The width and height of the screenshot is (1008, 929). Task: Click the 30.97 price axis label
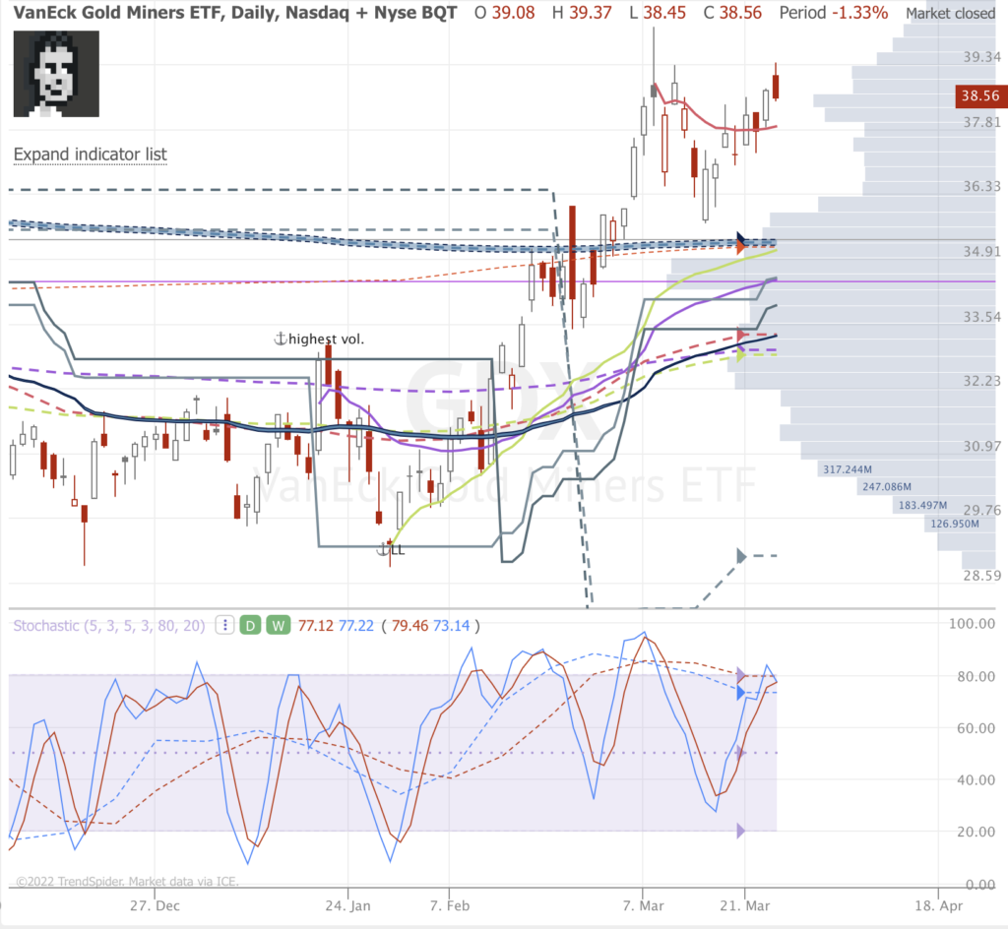[981, 446]
